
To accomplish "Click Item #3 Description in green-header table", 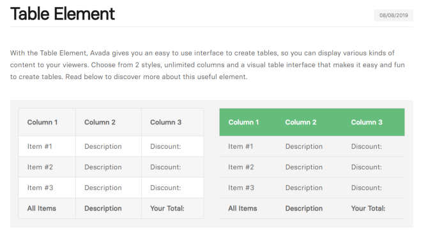I will (x=304, y=188).
